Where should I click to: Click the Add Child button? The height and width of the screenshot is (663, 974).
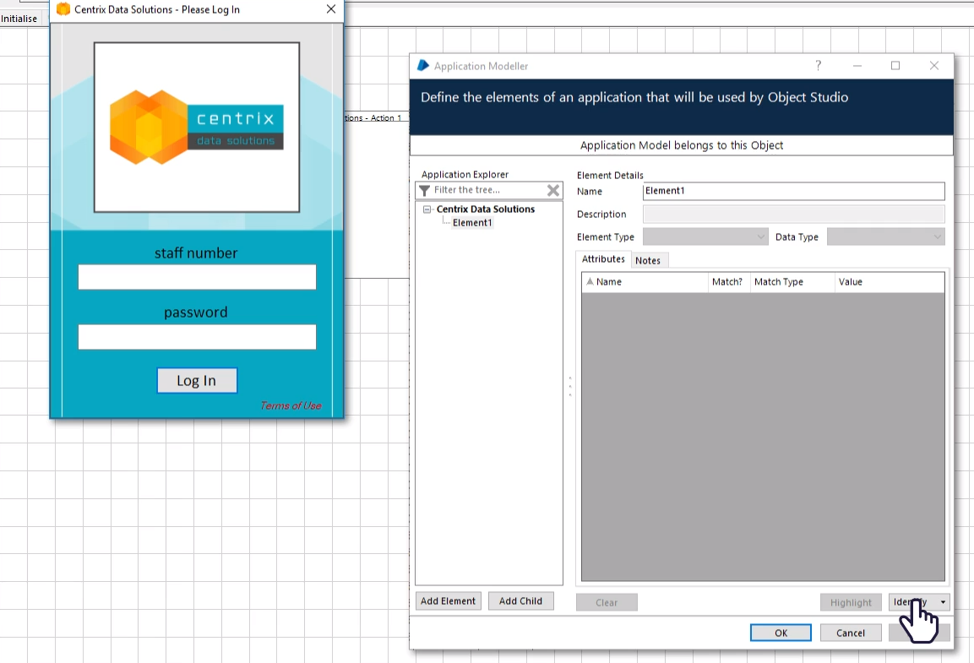pos(520,601)
